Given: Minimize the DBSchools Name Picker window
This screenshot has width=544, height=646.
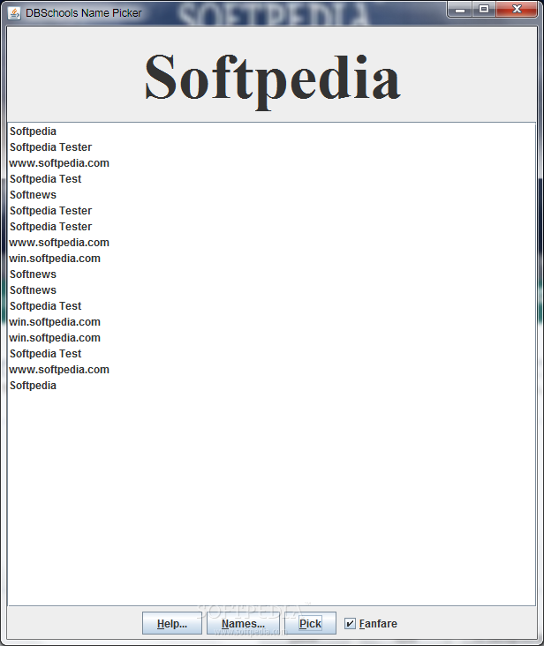Looking at the screenshot, I should 460,10.
